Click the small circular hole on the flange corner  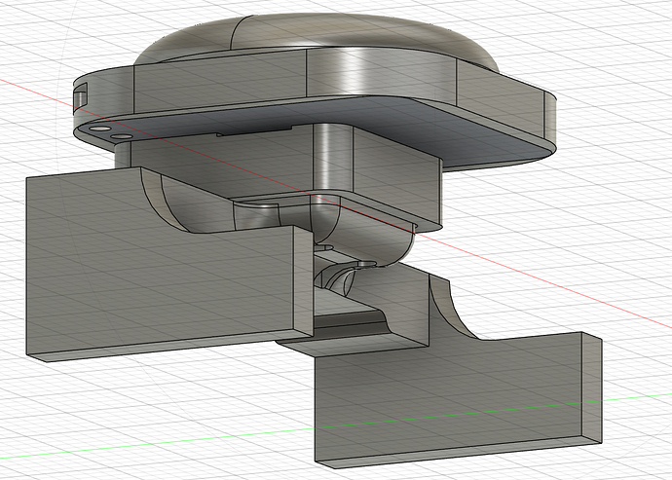100,129
